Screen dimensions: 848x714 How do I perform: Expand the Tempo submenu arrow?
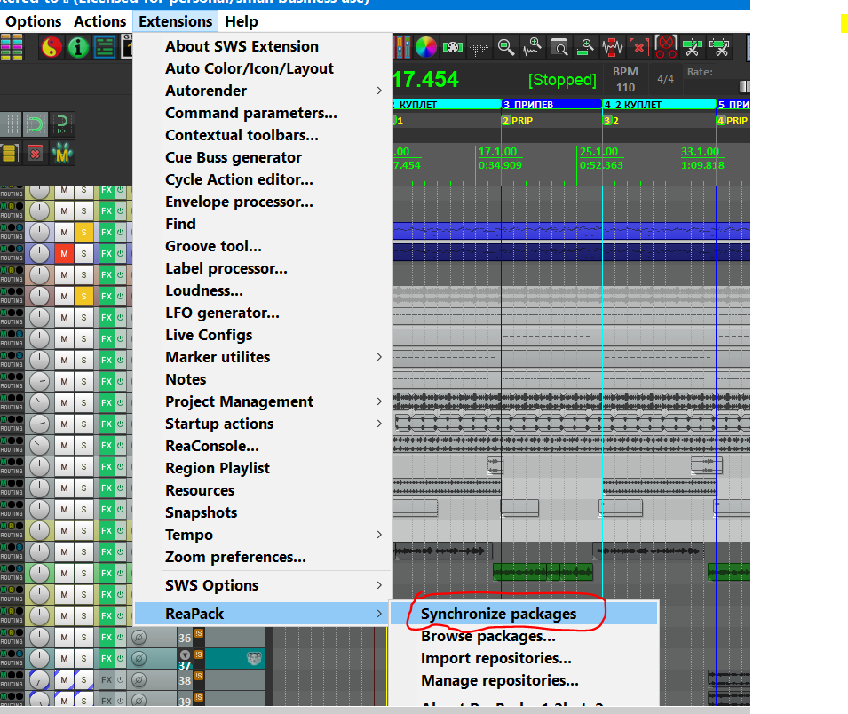pyautogui.click(x=379, y=535)
